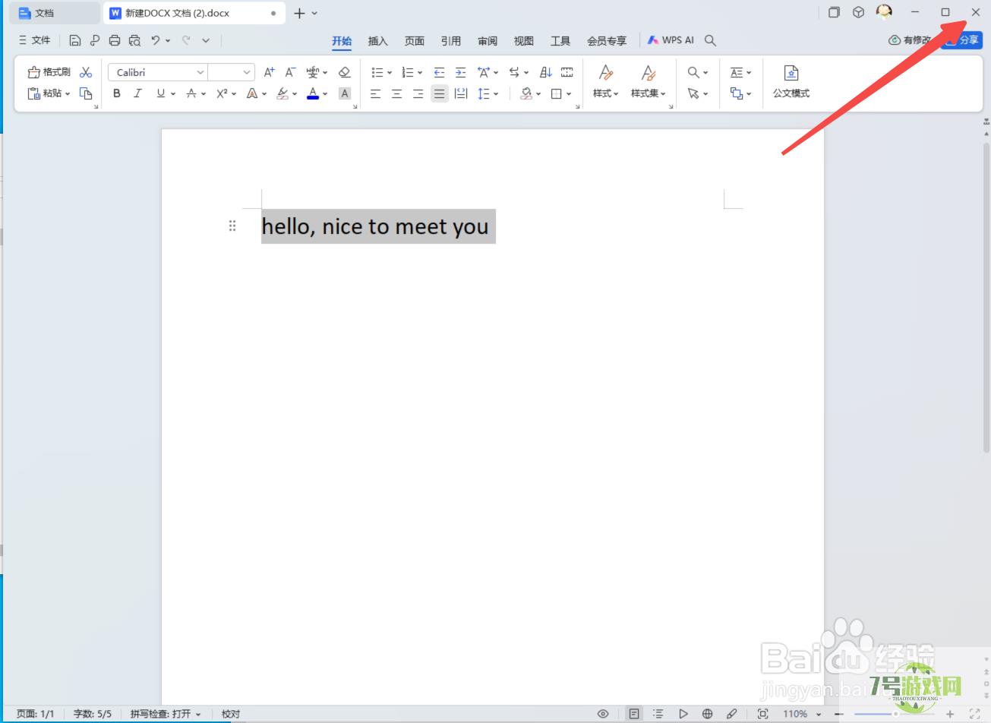This screenshot has width=991, height=723.
Task: Click the user avatar icon
Action: [x=884, y=12]
